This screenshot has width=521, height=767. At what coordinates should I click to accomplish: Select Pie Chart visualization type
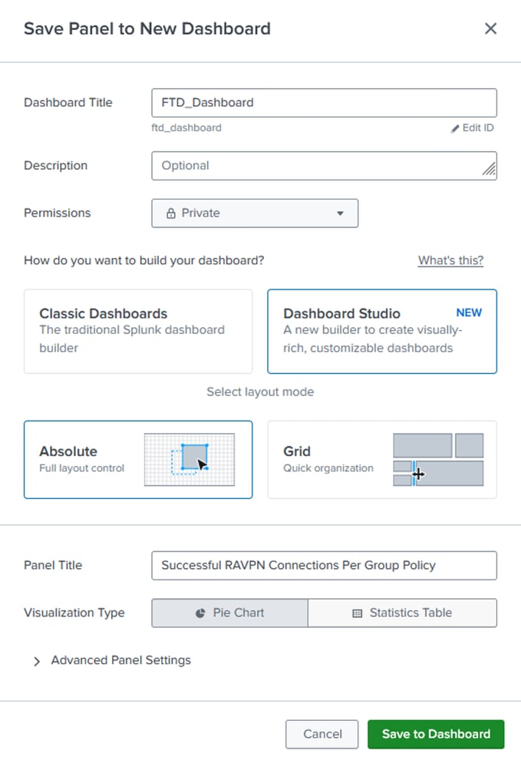tap(229, 613)
